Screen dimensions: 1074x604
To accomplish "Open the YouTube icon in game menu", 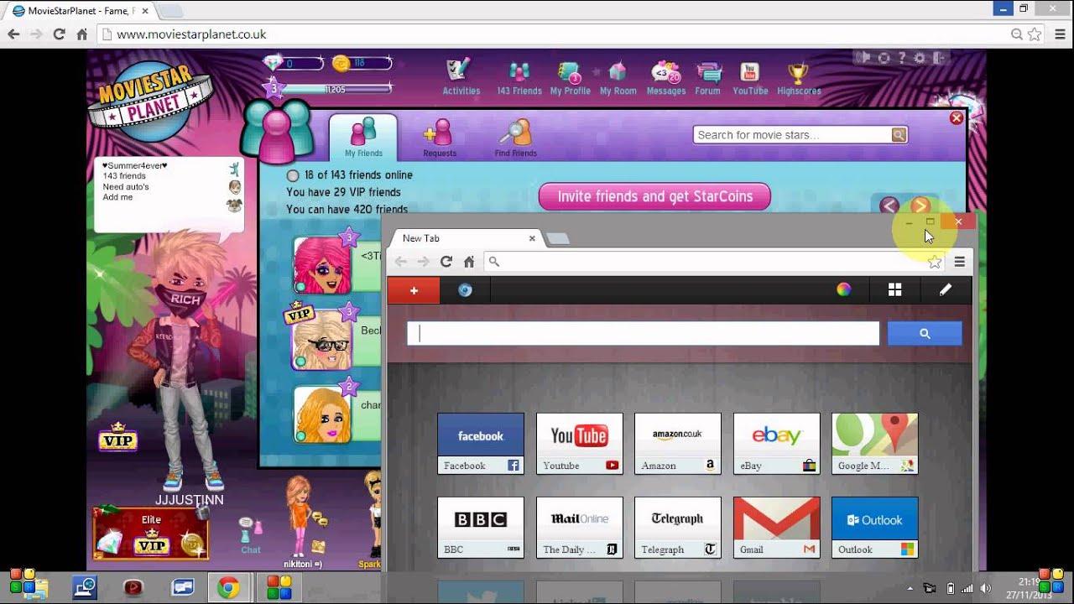I will coord(750,76).
